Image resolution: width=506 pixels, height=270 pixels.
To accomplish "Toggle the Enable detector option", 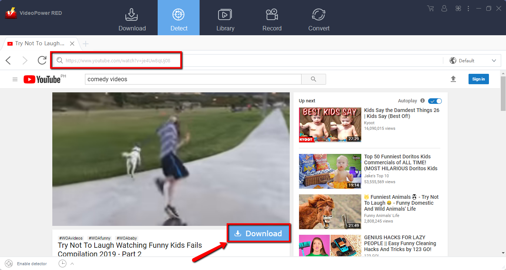I will tap(9, 264).
